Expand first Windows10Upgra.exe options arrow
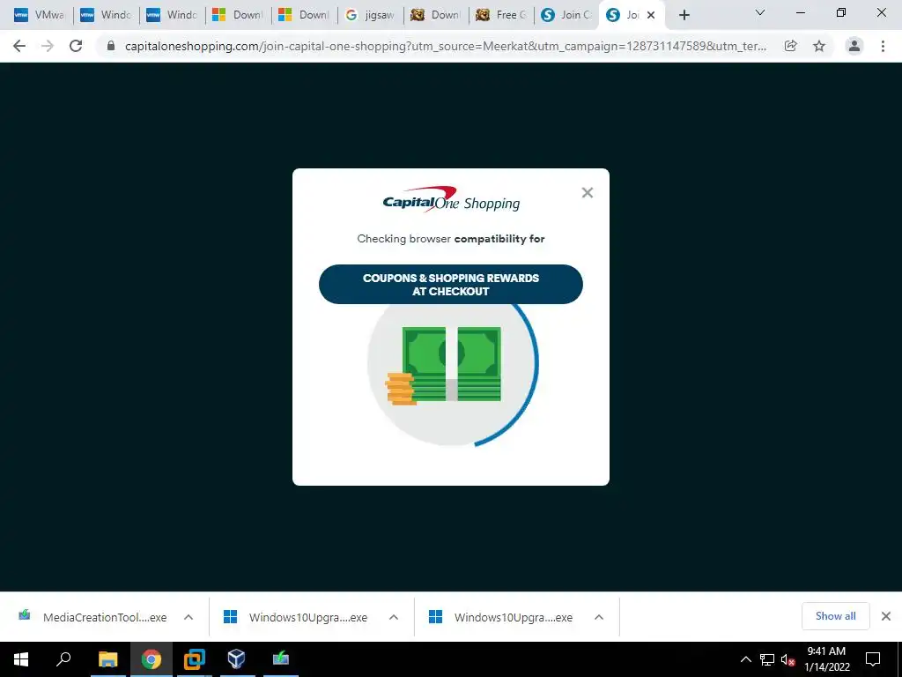 pos(394,617)
